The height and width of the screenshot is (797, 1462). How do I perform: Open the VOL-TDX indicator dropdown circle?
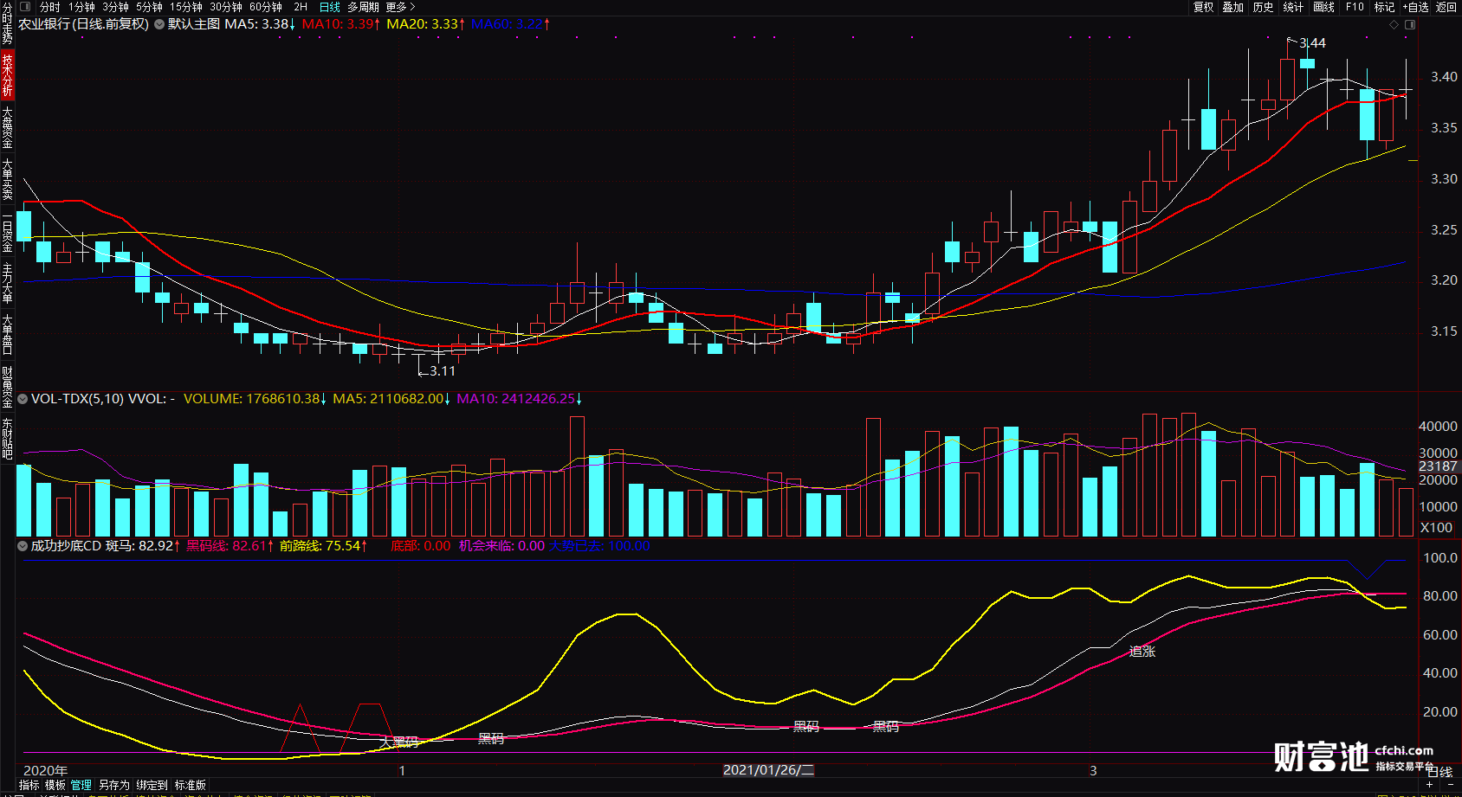point(23,399)
